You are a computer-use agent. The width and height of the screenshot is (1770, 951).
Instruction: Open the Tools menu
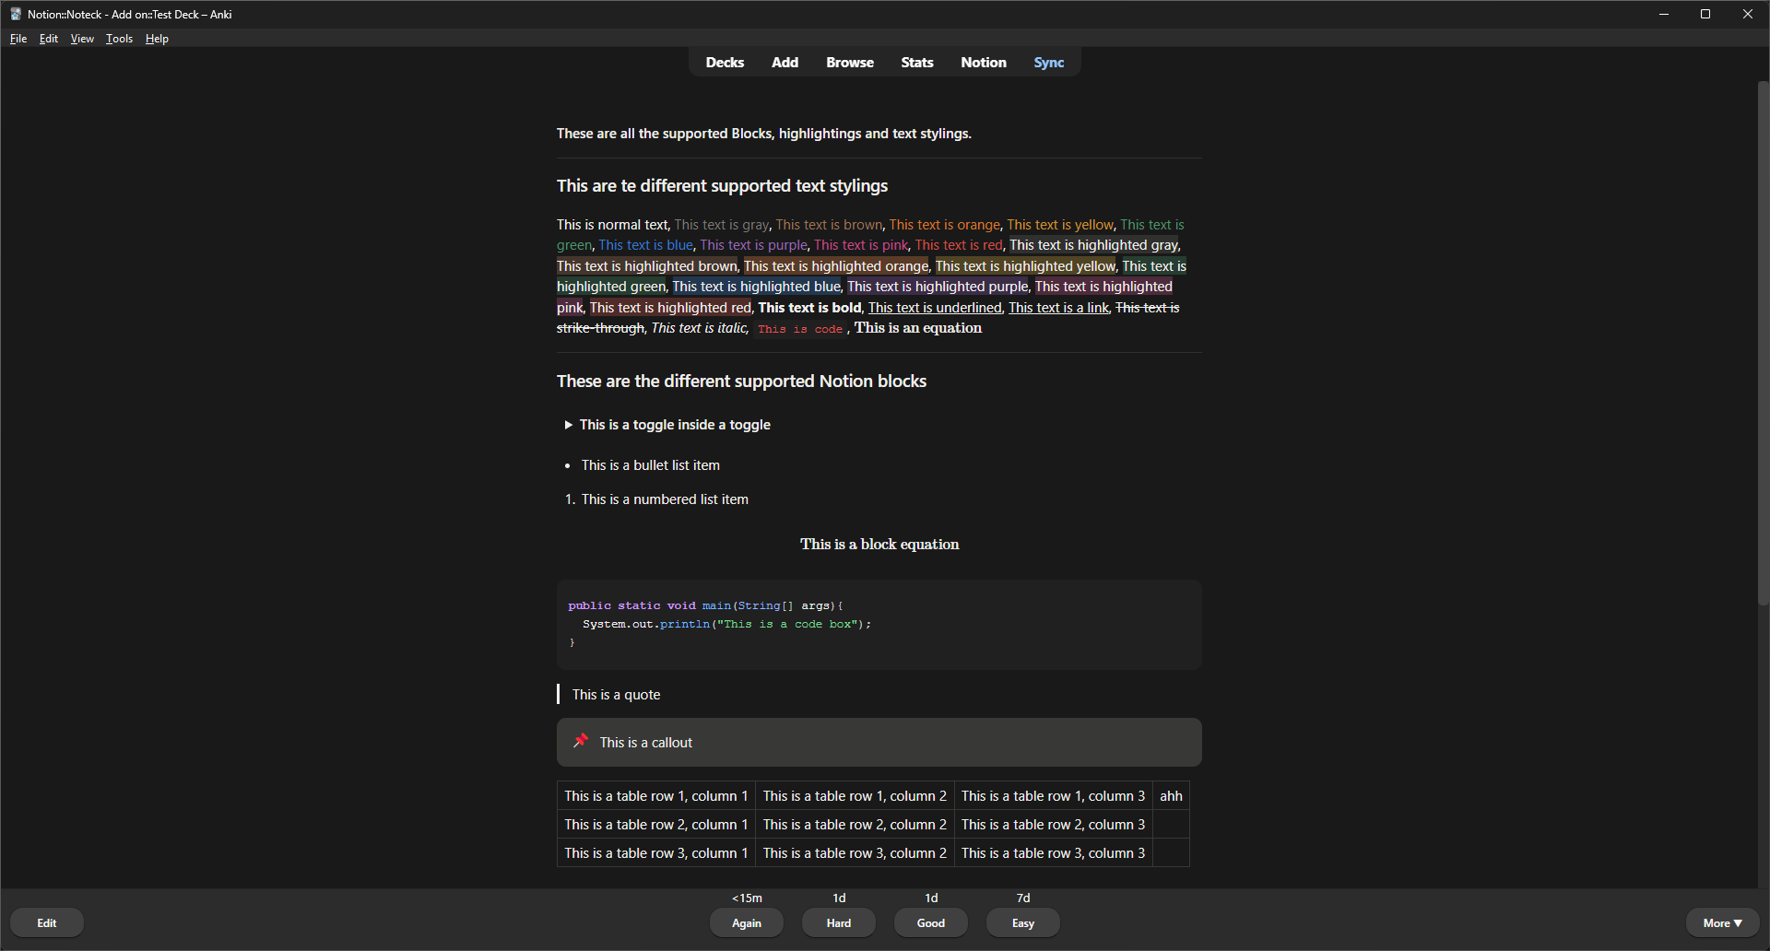119,39
